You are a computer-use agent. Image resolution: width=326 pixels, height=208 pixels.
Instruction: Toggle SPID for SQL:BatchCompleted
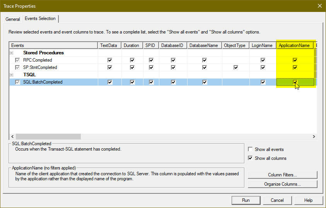pos(151,82)
